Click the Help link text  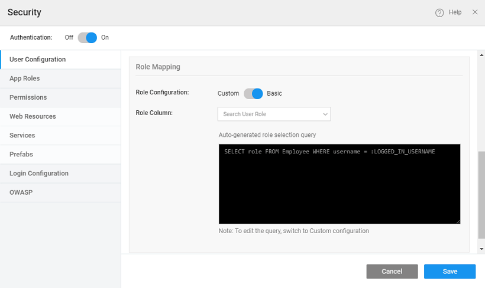coord(455,12)
